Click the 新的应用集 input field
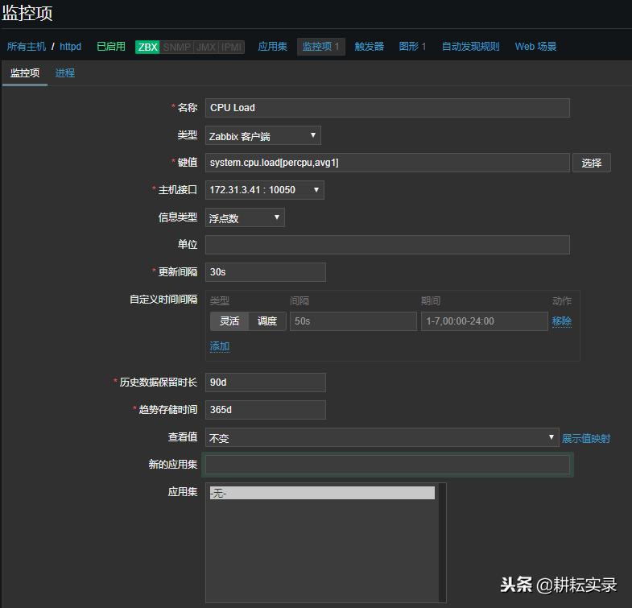The height and width of the screenshot is (608, 632). coord(387,465)
